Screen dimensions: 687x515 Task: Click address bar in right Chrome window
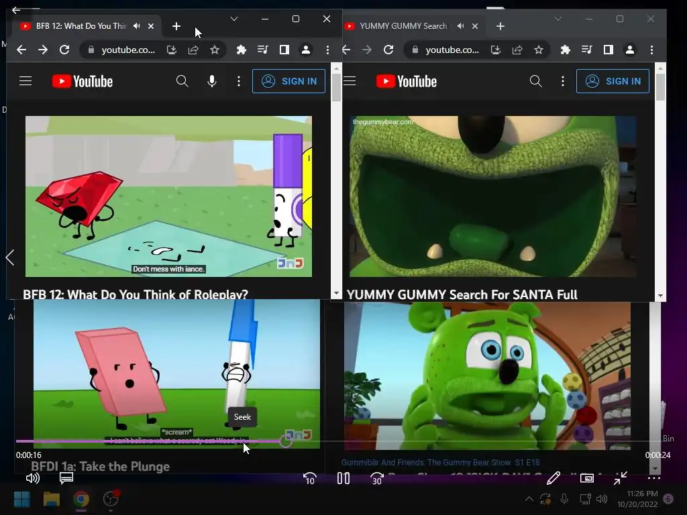coord(478,50)
